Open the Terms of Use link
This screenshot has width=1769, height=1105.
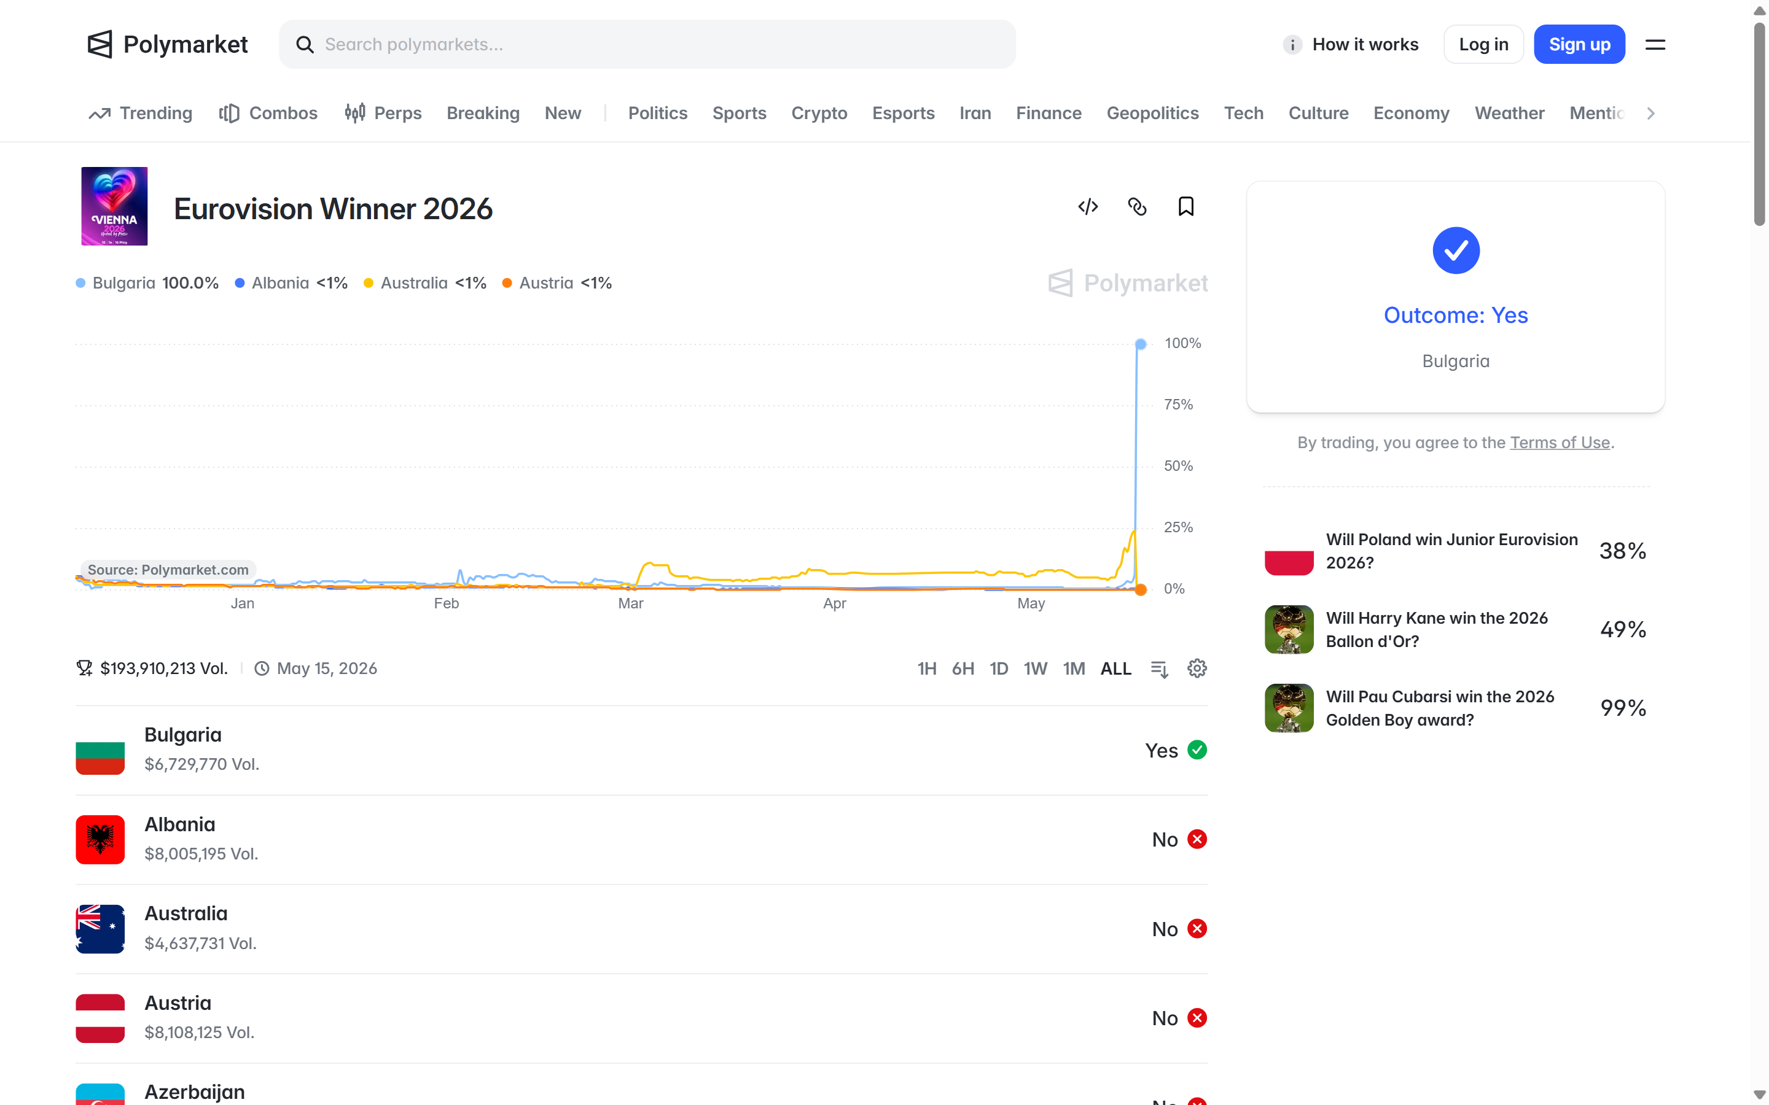point(1559,442)
